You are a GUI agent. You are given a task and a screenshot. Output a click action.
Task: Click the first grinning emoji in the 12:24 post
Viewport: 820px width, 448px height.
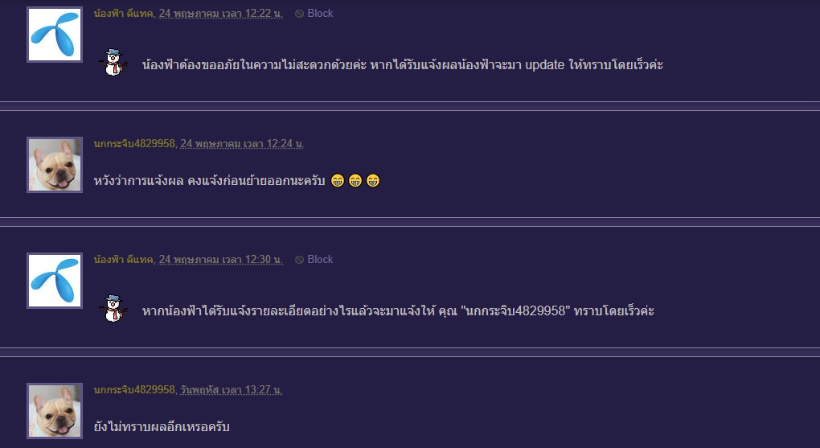point(337,181)
